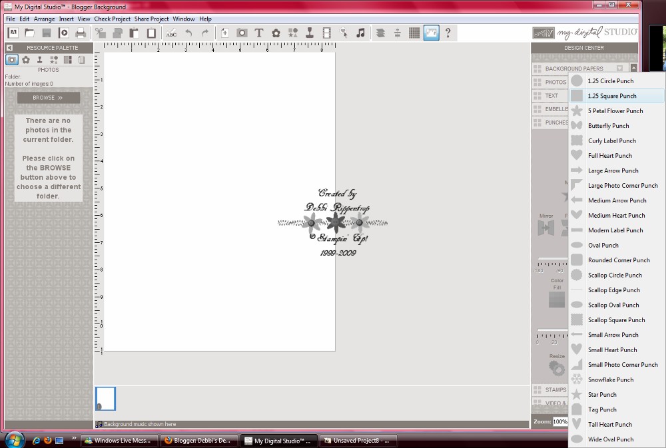Select page 1 thumbnail in page strip
Viewport: 666px width, 448px height.
click(x=105, y=398)
